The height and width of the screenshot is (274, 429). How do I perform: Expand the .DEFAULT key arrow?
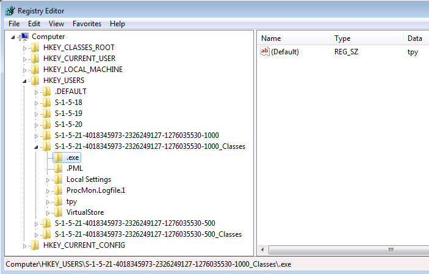pos(37,92)
